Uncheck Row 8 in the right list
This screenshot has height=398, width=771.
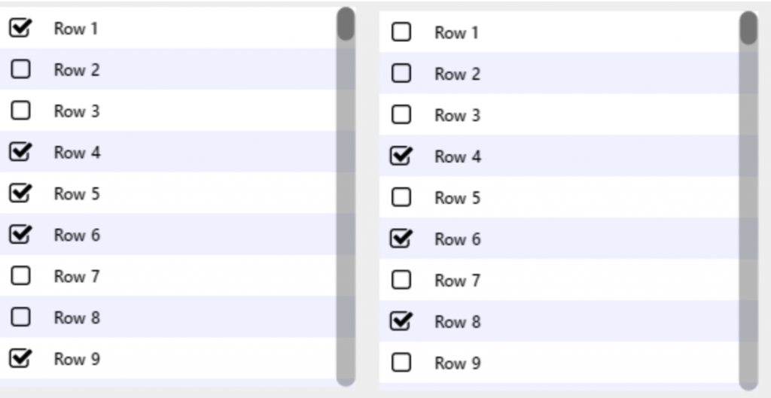401,322
